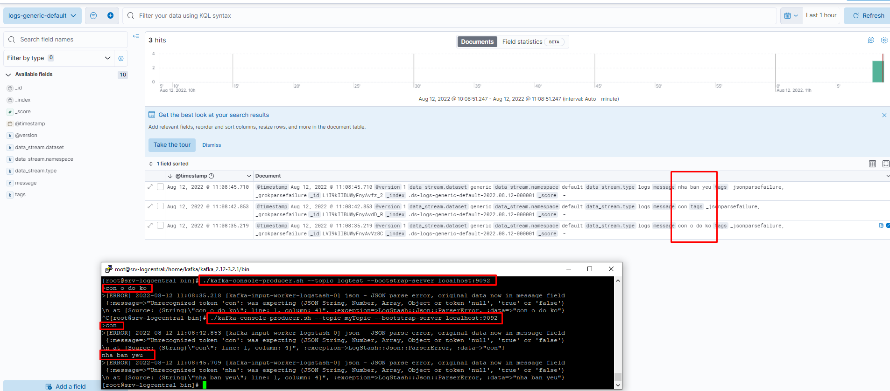
Task: Click Take the tour button
Action: tap(172, 145)
